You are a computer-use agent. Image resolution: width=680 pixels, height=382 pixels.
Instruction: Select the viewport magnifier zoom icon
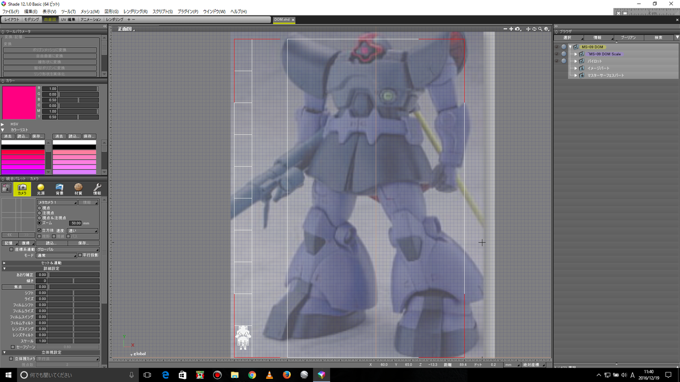click(540, 29)
